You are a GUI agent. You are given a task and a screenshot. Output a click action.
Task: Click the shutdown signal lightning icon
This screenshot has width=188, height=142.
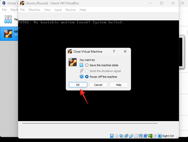[82, 71]
